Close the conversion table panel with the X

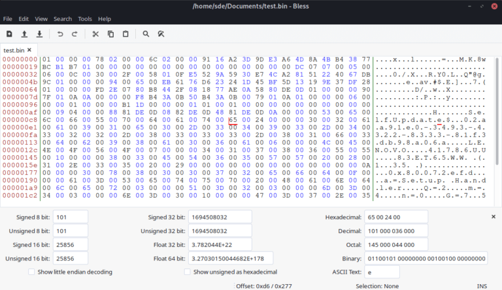(x=494, y=217)
